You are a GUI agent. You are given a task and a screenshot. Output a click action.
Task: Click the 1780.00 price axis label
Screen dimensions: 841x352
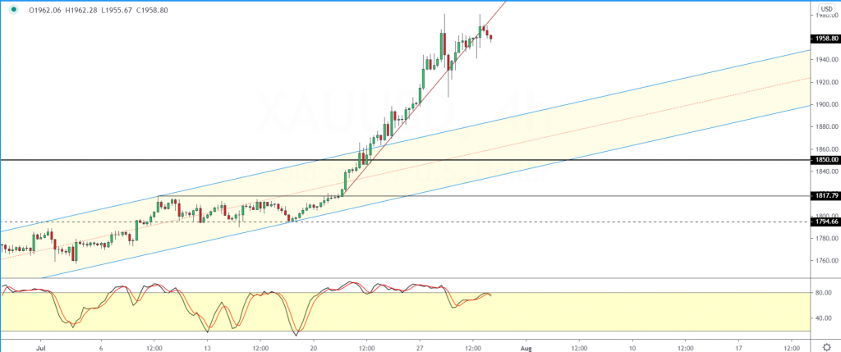pyautogui.click(x=826, y=239)
